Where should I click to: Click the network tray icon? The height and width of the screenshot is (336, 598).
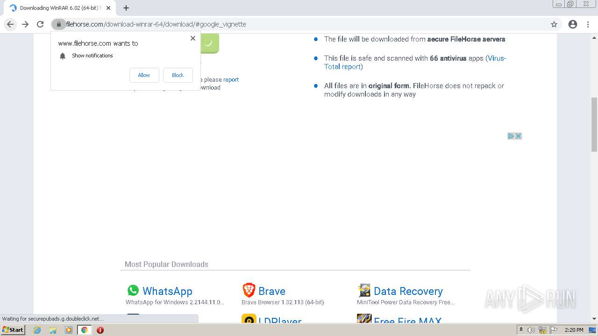[x=542, y=330]
